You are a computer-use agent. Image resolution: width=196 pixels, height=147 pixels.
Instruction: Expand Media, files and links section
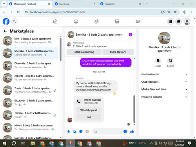point(164,89)
